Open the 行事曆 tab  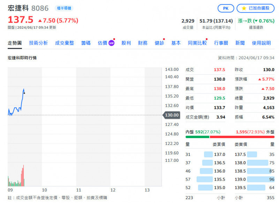click(221, 43)
